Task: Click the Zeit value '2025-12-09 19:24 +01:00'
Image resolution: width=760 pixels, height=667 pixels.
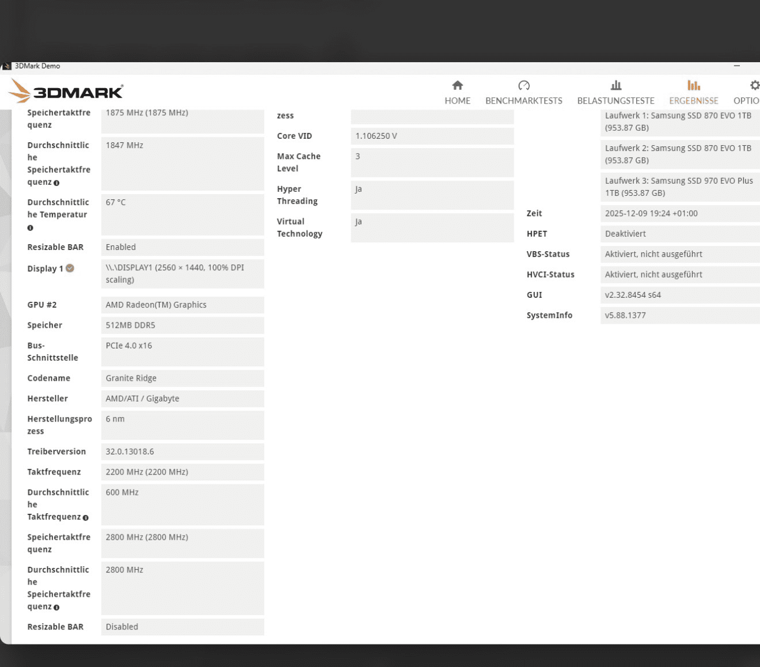Action: (680, 213)
